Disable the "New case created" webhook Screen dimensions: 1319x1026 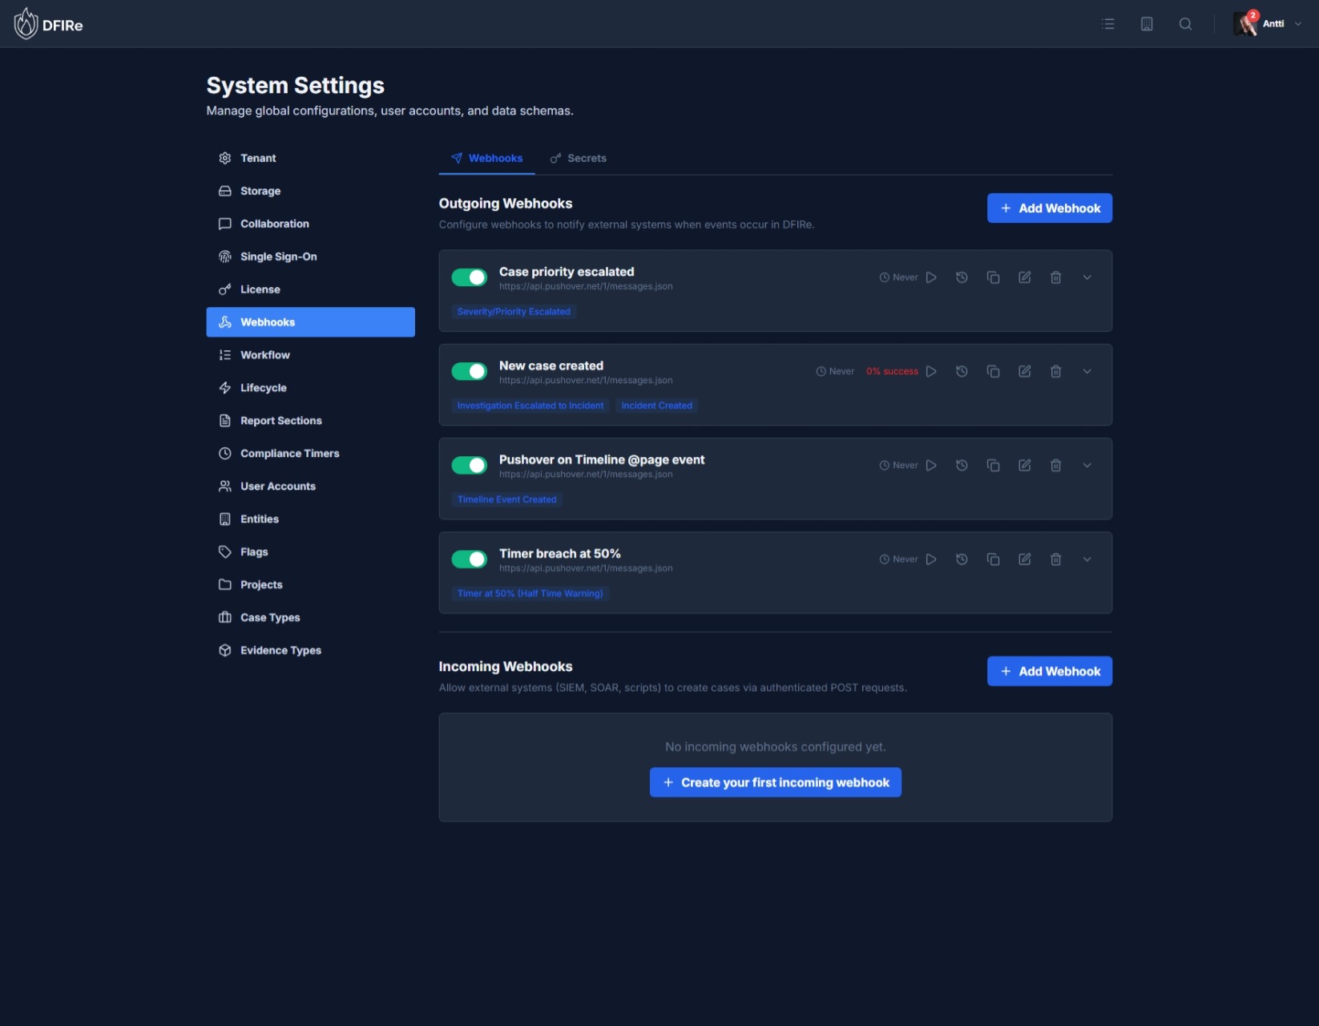[470, 371]
